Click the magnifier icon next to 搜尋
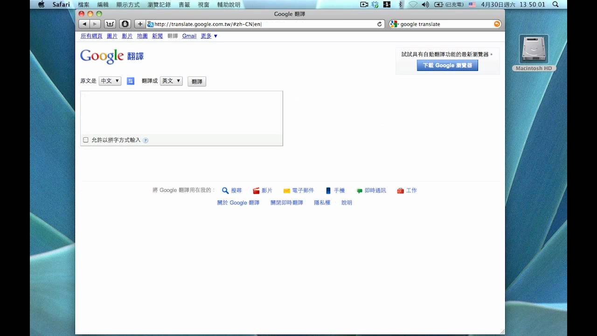The width and height of the screenshot is (597, 336). 225,190
